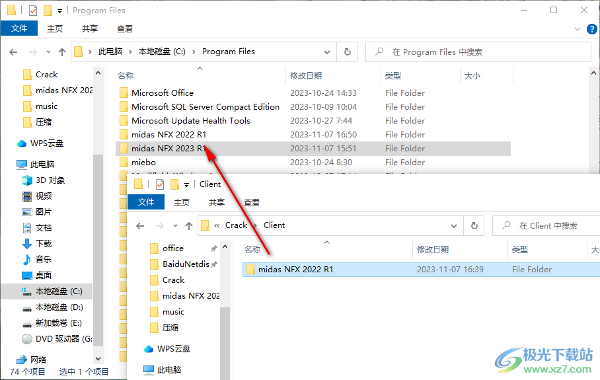The height and width of the screenshot is (380, 600).
Task: Click scroll-down arrow of navigation pane scrollbar
Action: [x=98, y=359]
